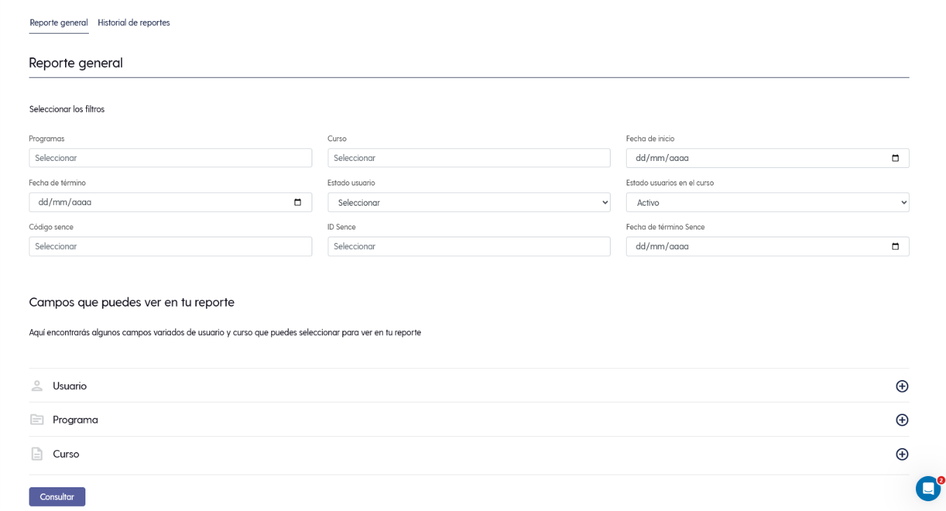Image resolution: width=946 pixels, height=511 pixels.
Task: Open Estado usuarios en el curso dropdown
Action: coord(767,202)
